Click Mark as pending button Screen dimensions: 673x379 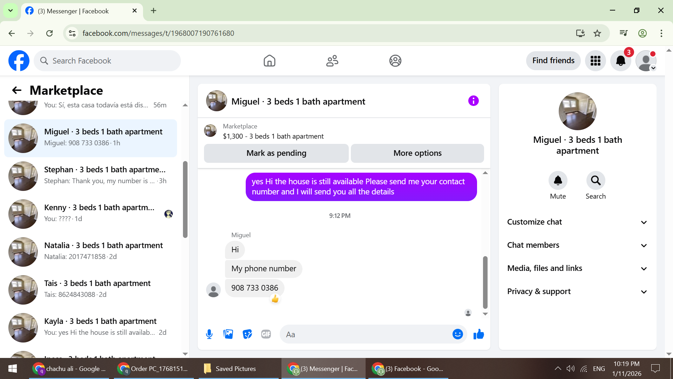tap(276, 153)
